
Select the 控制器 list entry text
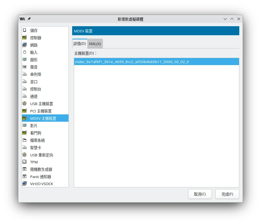pyautogui.click(x=36, y=38)
